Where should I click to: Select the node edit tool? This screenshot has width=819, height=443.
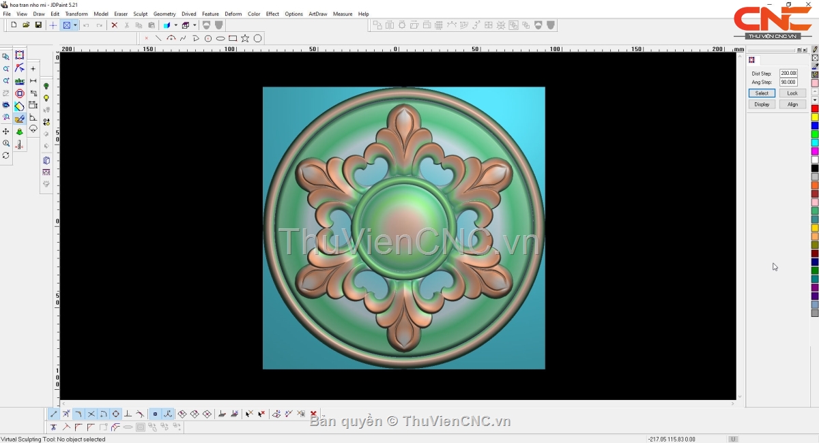(20, 67)
